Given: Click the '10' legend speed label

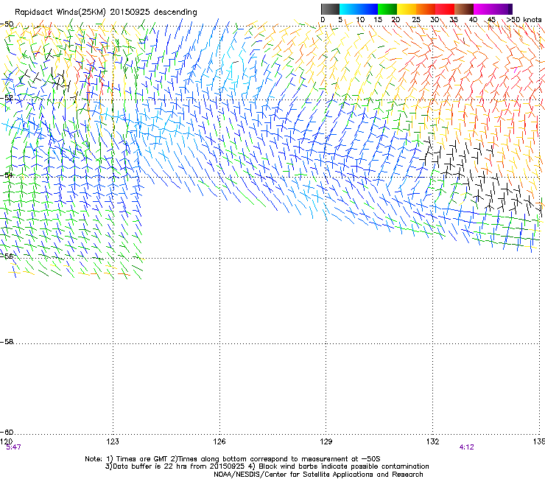Looking at the screenshot, I should click(360, 20).
